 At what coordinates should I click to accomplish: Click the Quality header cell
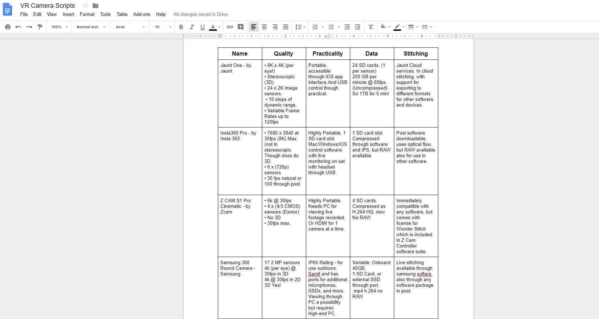[284, 54]
